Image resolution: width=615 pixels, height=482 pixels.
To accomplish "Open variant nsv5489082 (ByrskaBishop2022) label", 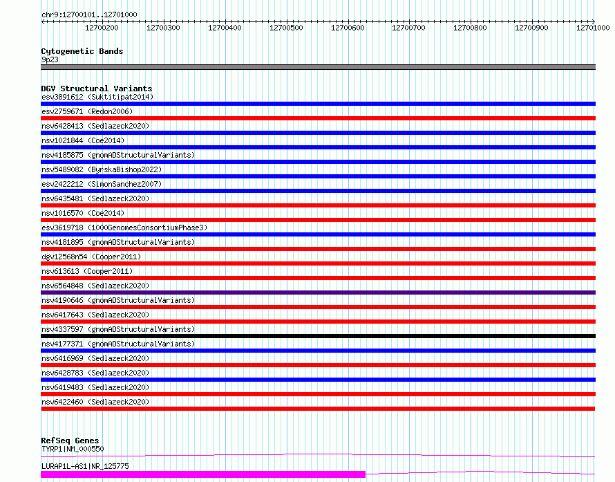I will (102, 169).
